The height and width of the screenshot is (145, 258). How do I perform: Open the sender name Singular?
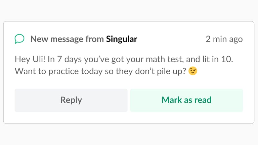point(121,39)
